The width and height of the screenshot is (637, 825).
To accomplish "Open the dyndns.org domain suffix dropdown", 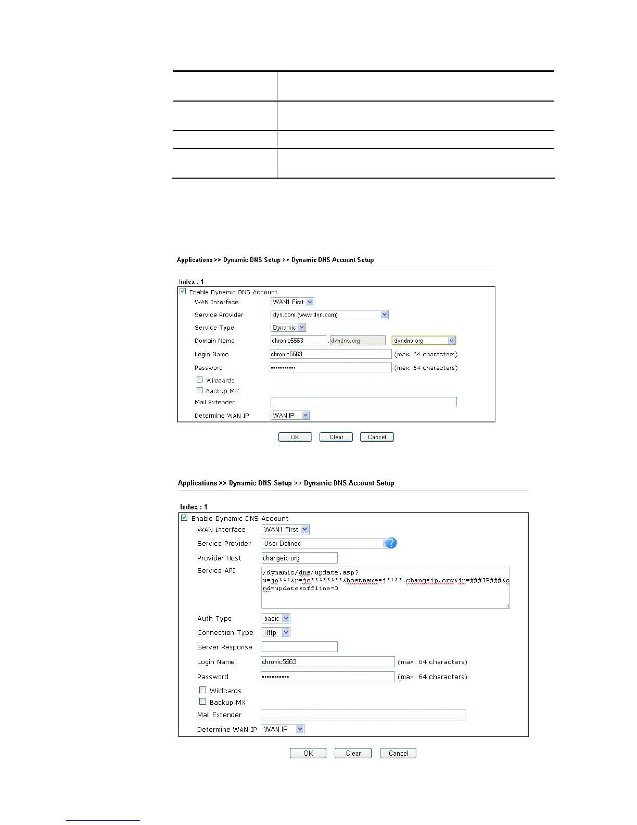I will coord(424,341).
